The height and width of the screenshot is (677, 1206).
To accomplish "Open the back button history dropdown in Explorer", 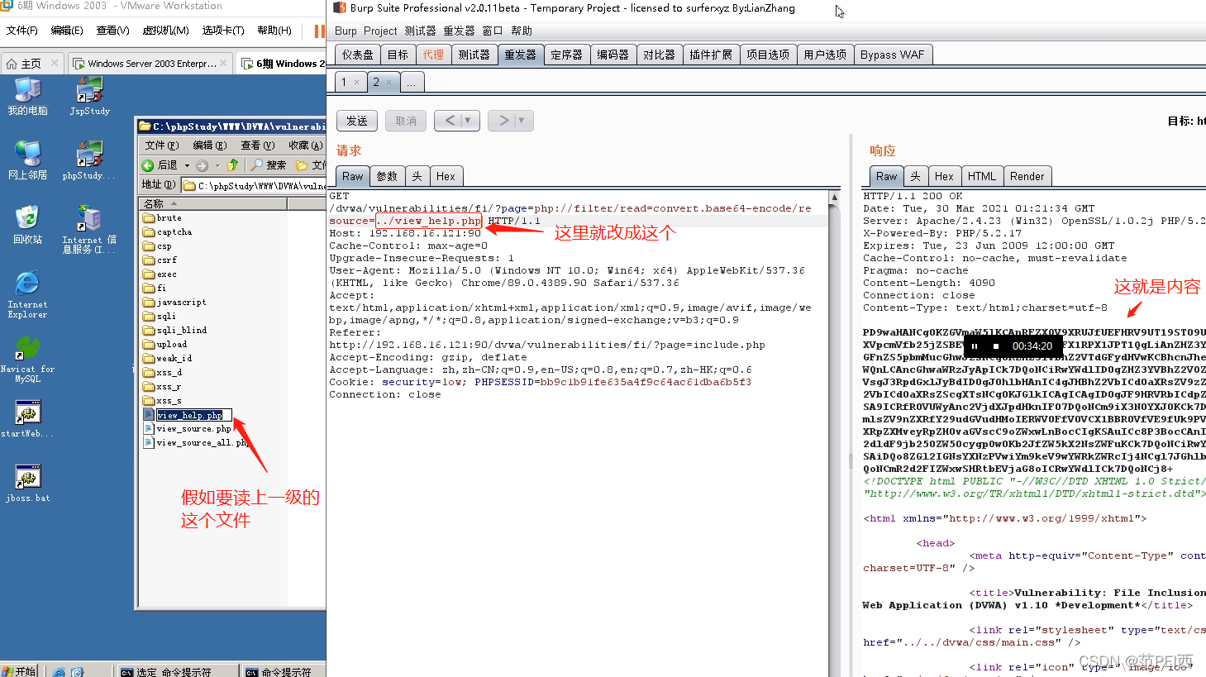I will pyautogui.click(x=187, y=165).
